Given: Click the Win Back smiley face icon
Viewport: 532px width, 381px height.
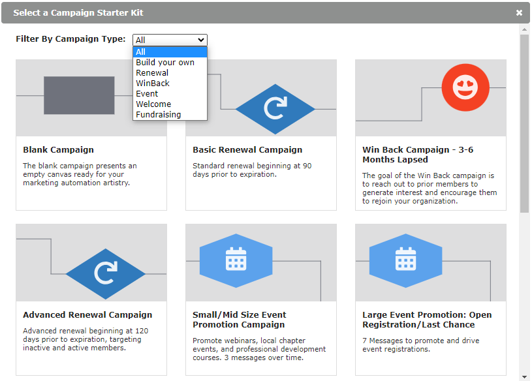Looking at the screenshot, I should (x=465, y=87).
